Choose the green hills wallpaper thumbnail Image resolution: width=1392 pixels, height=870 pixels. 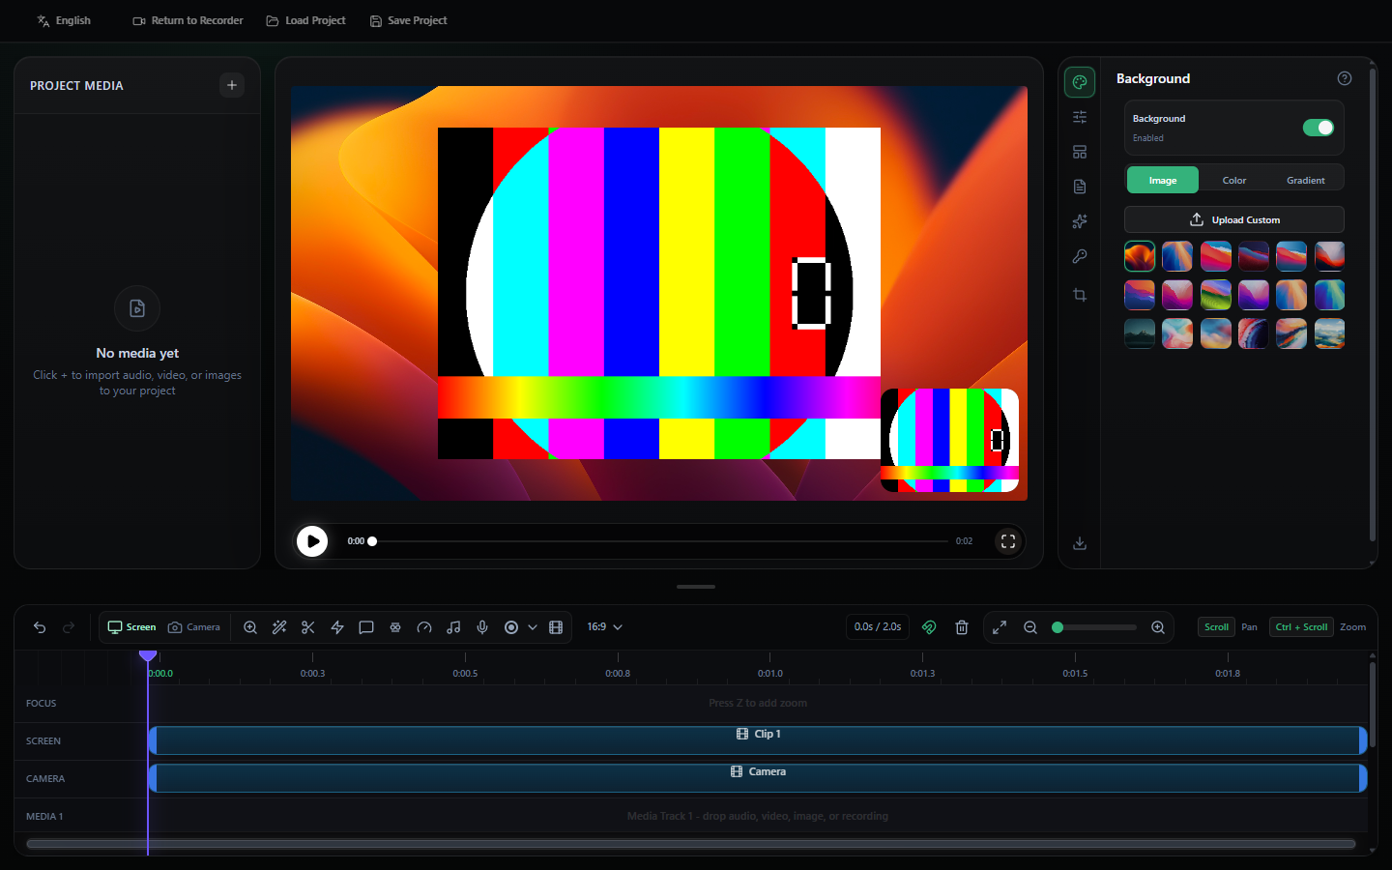1215,295
